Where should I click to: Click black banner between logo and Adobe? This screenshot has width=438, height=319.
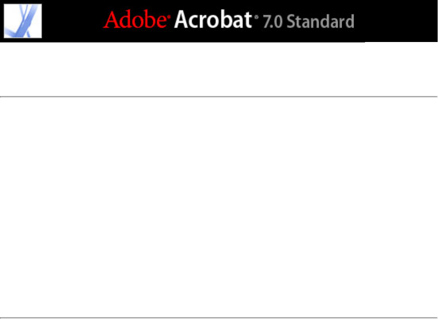point(72,21)
